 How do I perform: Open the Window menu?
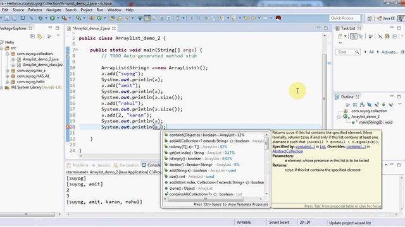coord(114,10)
